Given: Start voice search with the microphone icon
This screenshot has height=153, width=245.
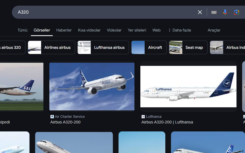Looking at the screenshot, I should click(225, 12).
